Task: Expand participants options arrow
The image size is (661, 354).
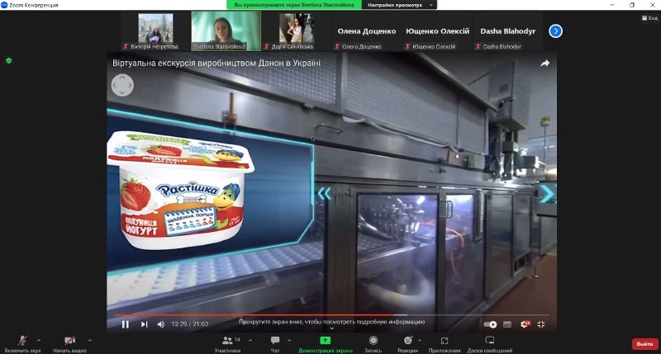Action: 250,340
